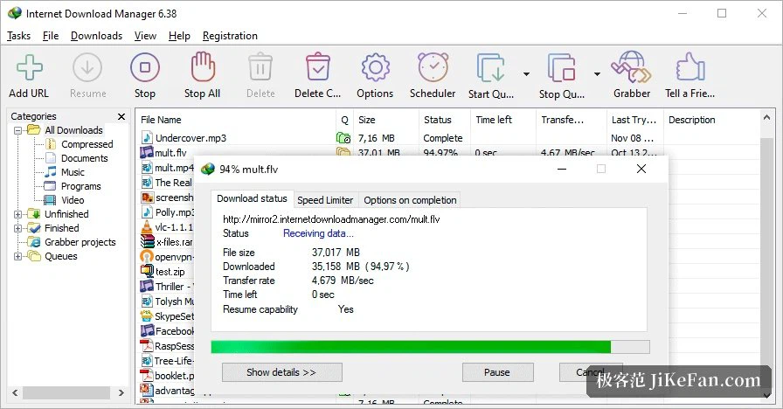Expand the Finished tree node

[18, 228]
